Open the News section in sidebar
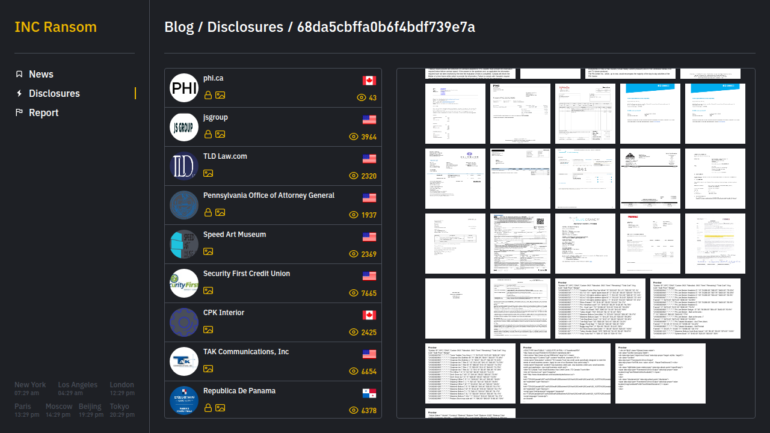The image size is (770, 433). (41, 74)
